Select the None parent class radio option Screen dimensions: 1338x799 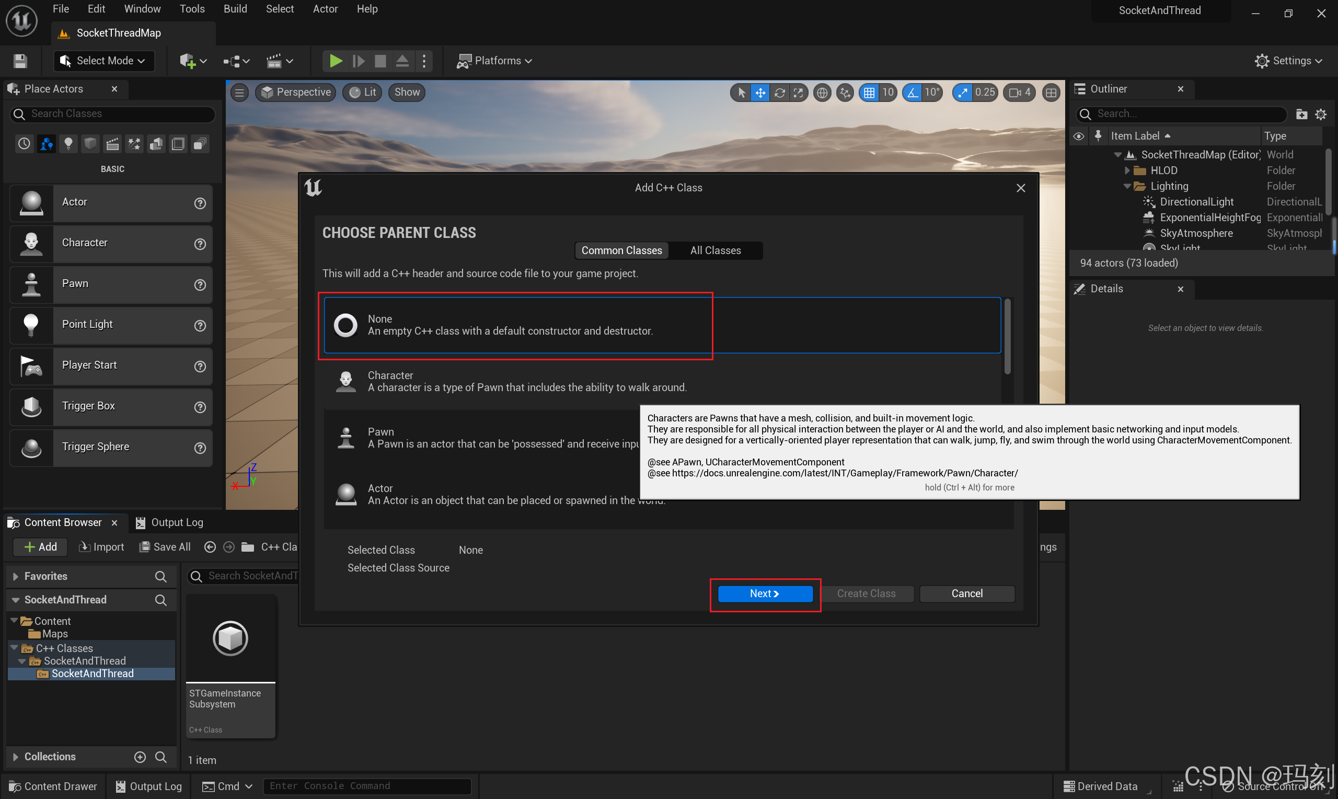click(x=345, y=325)
